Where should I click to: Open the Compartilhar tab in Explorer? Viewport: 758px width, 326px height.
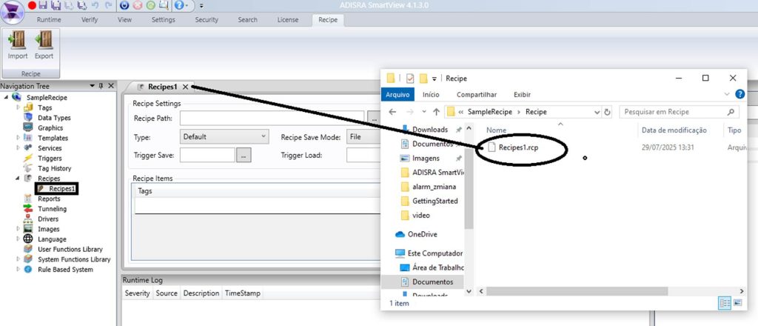[x=476, y=94]
